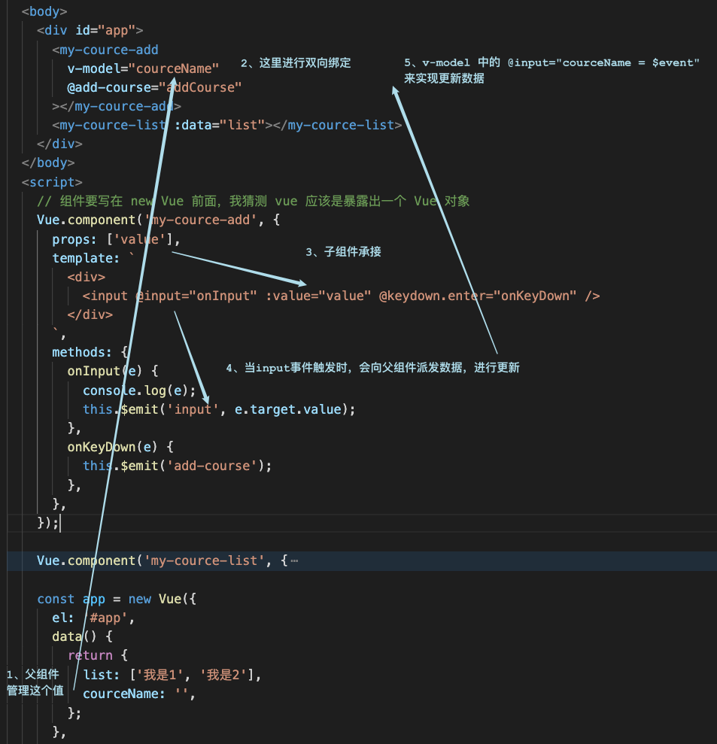Screen dimensions: 717x744
Task: Click the <div id="app"> line
Action: click(90, 30)
